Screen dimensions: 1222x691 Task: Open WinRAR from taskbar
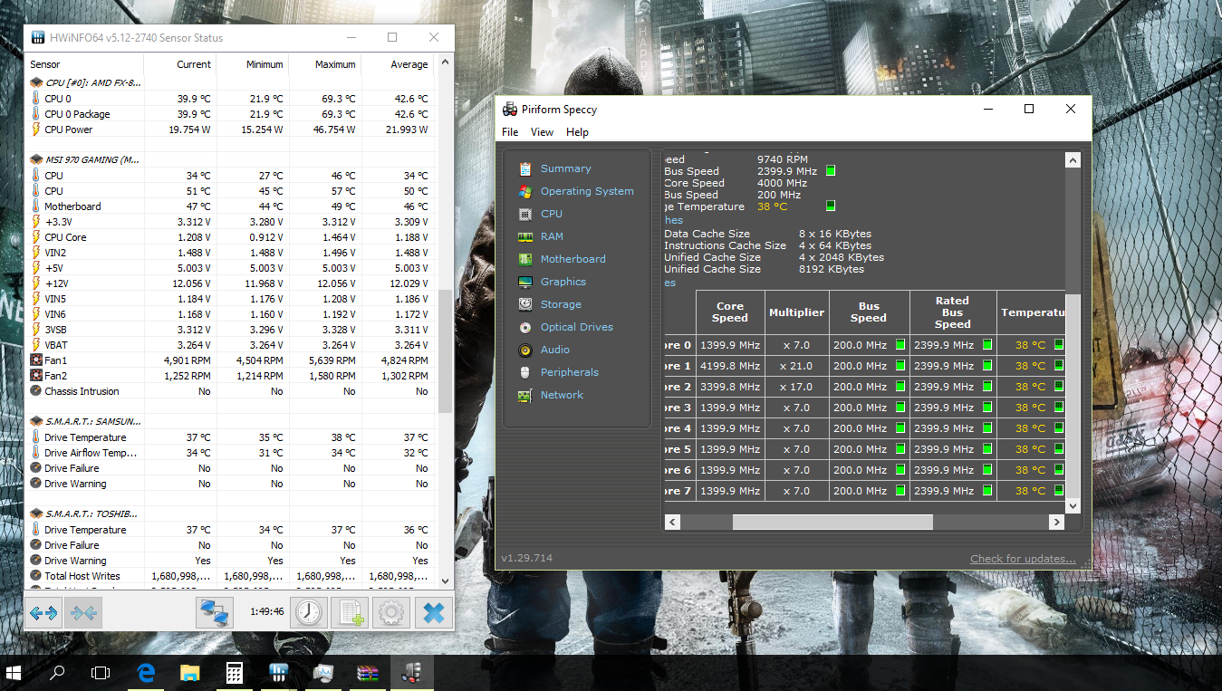[x=367, y=673]
